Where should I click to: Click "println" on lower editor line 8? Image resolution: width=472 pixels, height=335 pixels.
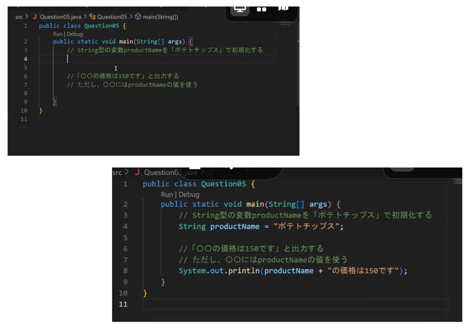244,271
